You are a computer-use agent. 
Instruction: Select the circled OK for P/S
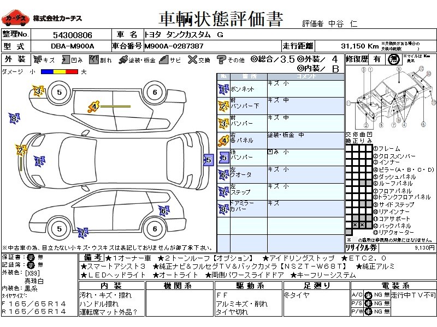coord(368,304)
